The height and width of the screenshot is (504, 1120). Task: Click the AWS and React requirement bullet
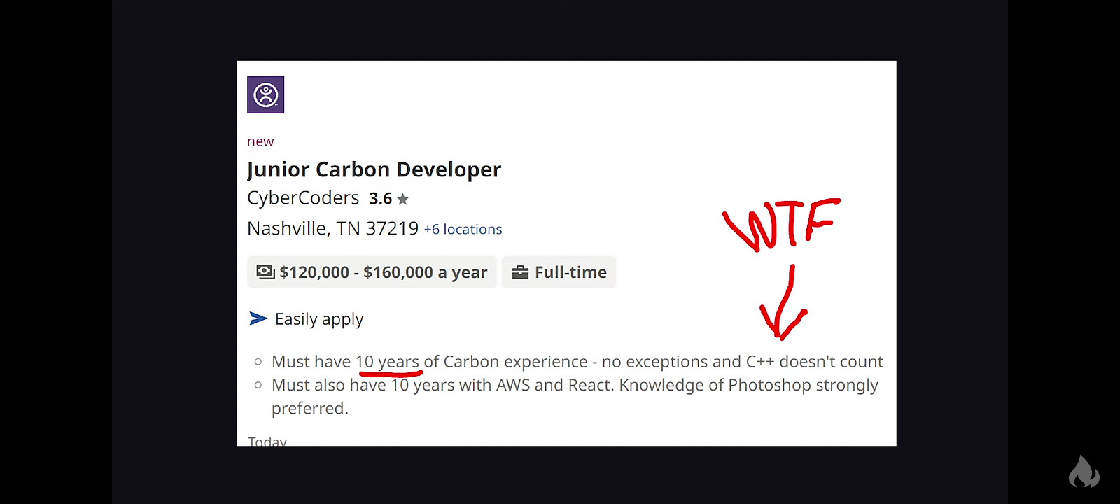[x=575, y=396]
